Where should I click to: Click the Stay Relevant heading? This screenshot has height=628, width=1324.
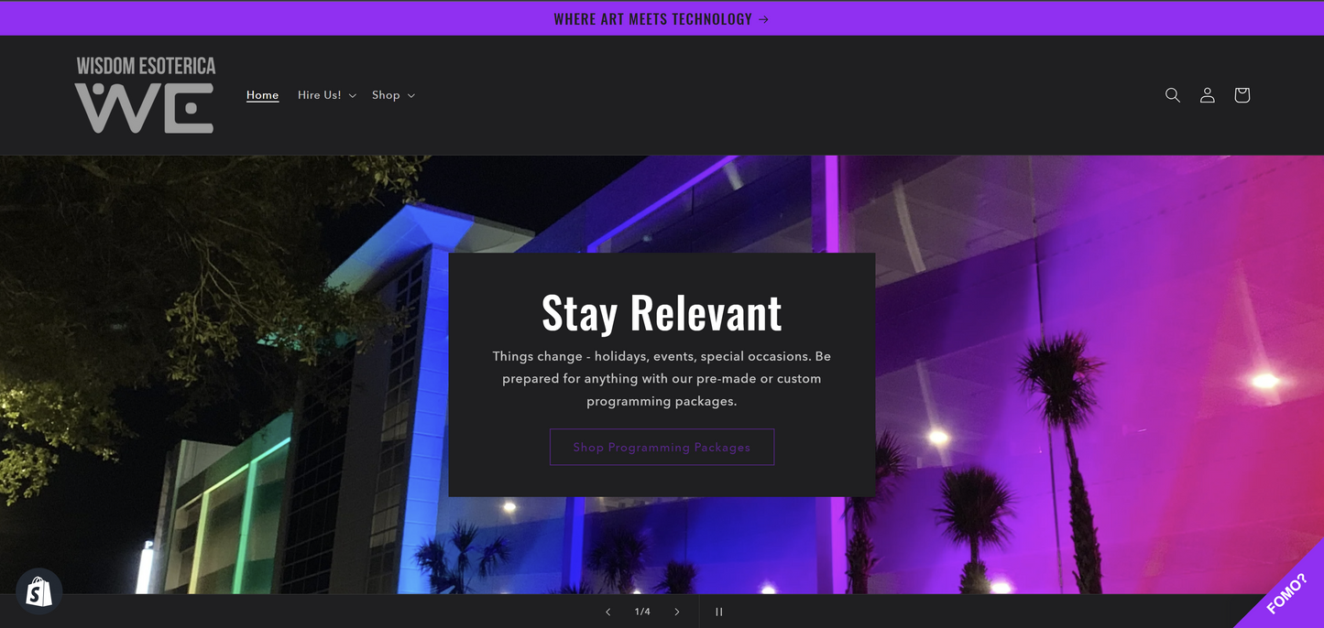point(662,313)
